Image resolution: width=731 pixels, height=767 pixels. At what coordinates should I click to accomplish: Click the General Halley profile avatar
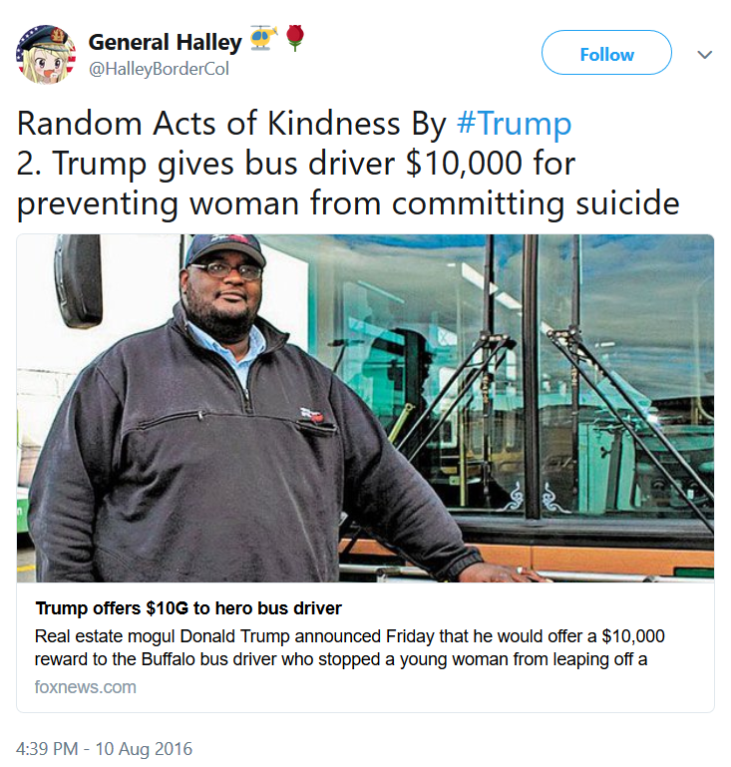pyautogui.click(x=46, y=54)
